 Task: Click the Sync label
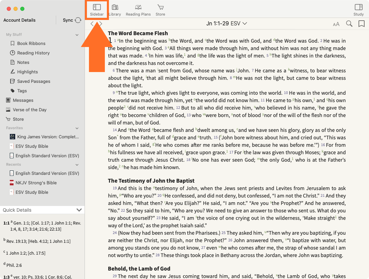coord(68,20)
